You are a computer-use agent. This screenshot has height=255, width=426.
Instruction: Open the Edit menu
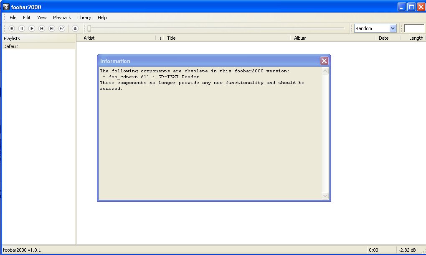point(27,18)
